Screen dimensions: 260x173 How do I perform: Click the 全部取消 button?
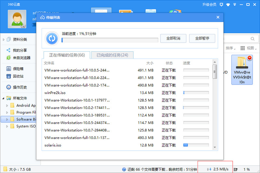(173, 38)
